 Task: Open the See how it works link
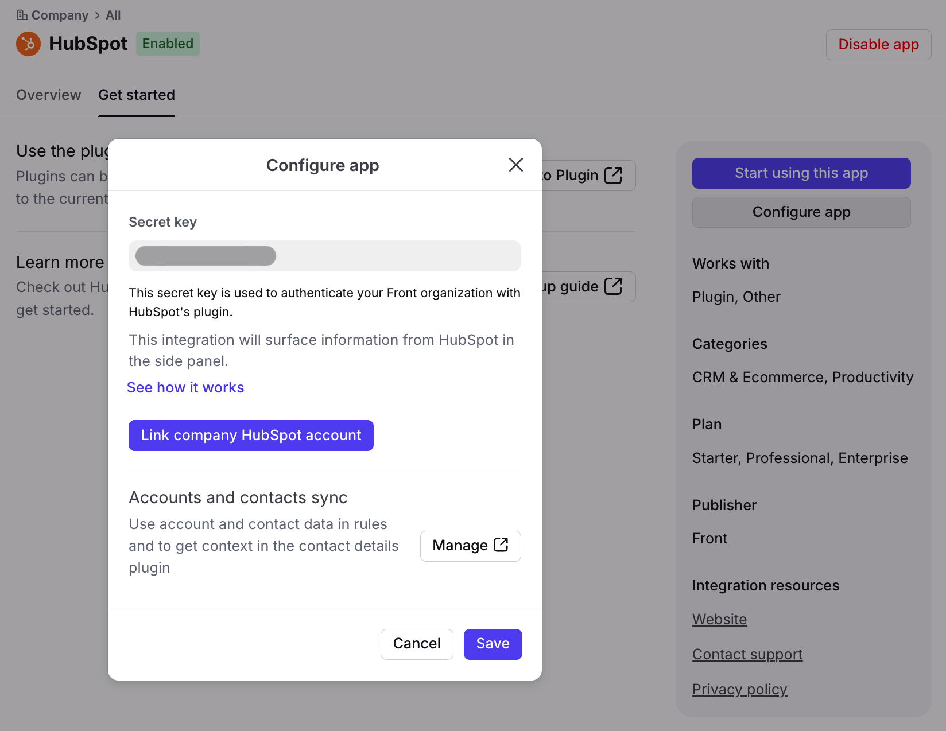185,388
